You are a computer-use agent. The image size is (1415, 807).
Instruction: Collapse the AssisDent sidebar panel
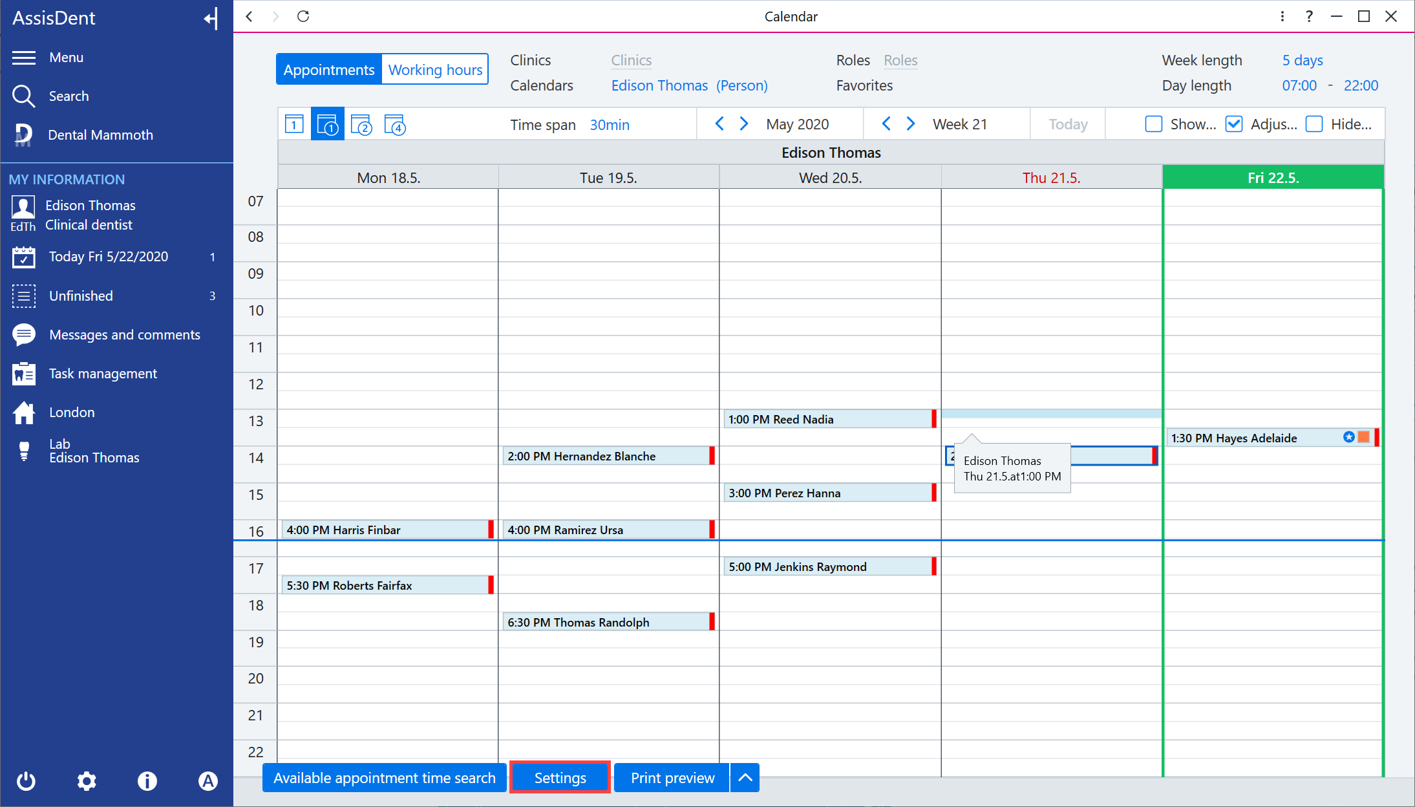211,18
